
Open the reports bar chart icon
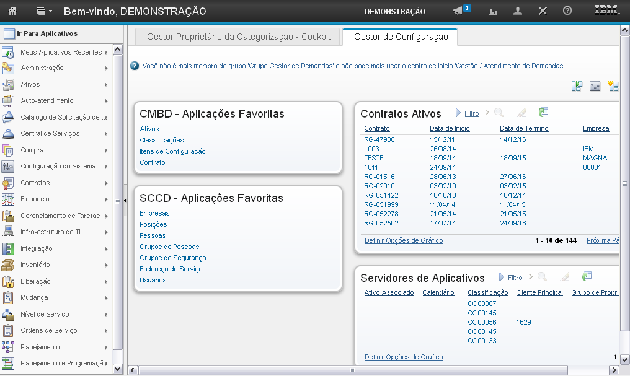point(493,11)
